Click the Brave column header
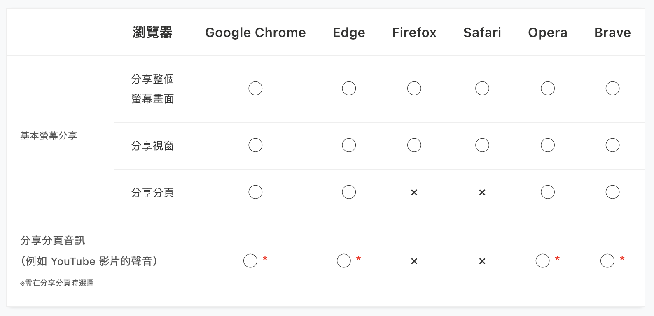This screenshot has width=654, height=316. click(612, 33)
